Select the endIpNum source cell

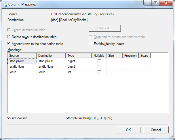tap(22, 67)
